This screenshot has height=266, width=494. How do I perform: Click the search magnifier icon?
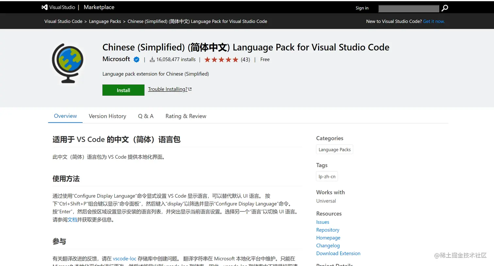tap(445, 8)
